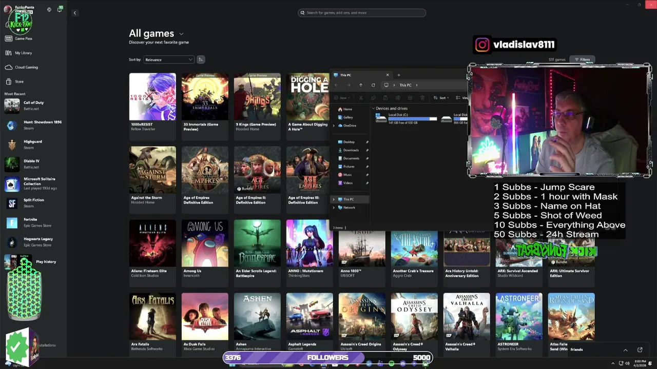
Task: Open the New menu in File Explorer
Action: 342,98
